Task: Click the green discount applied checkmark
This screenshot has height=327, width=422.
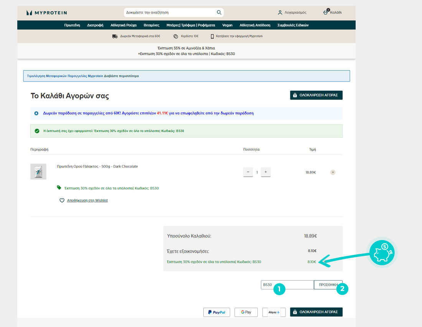Action: pyautogui.click(x=37, y=131)
